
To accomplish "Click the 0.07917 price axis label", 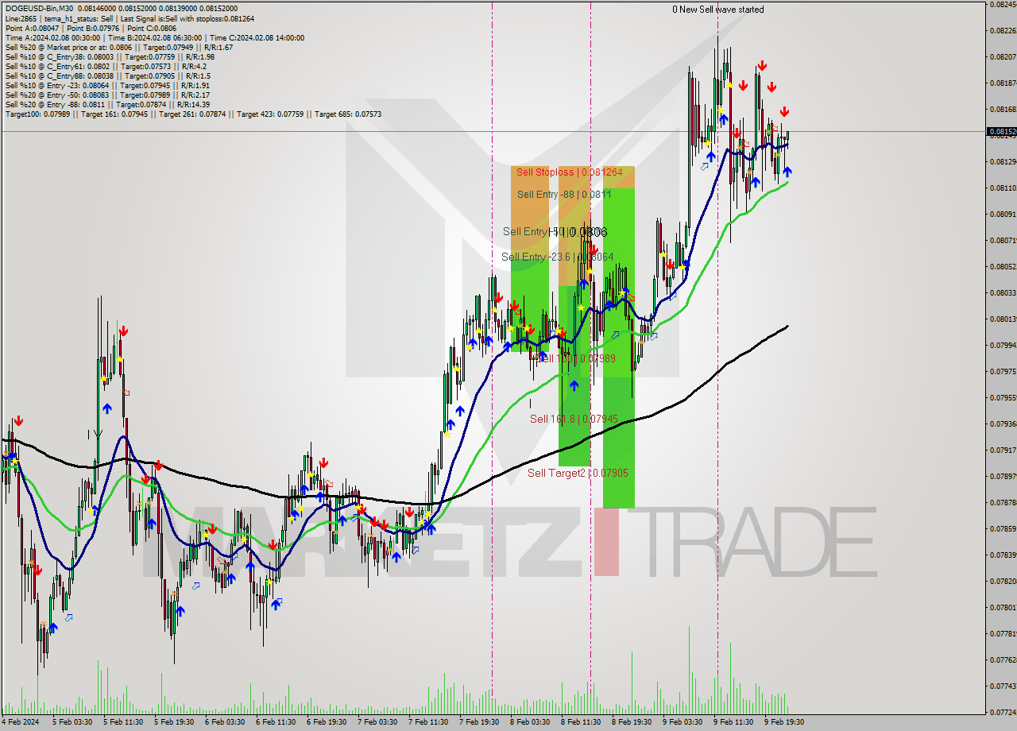I will tap(1003, 450).
